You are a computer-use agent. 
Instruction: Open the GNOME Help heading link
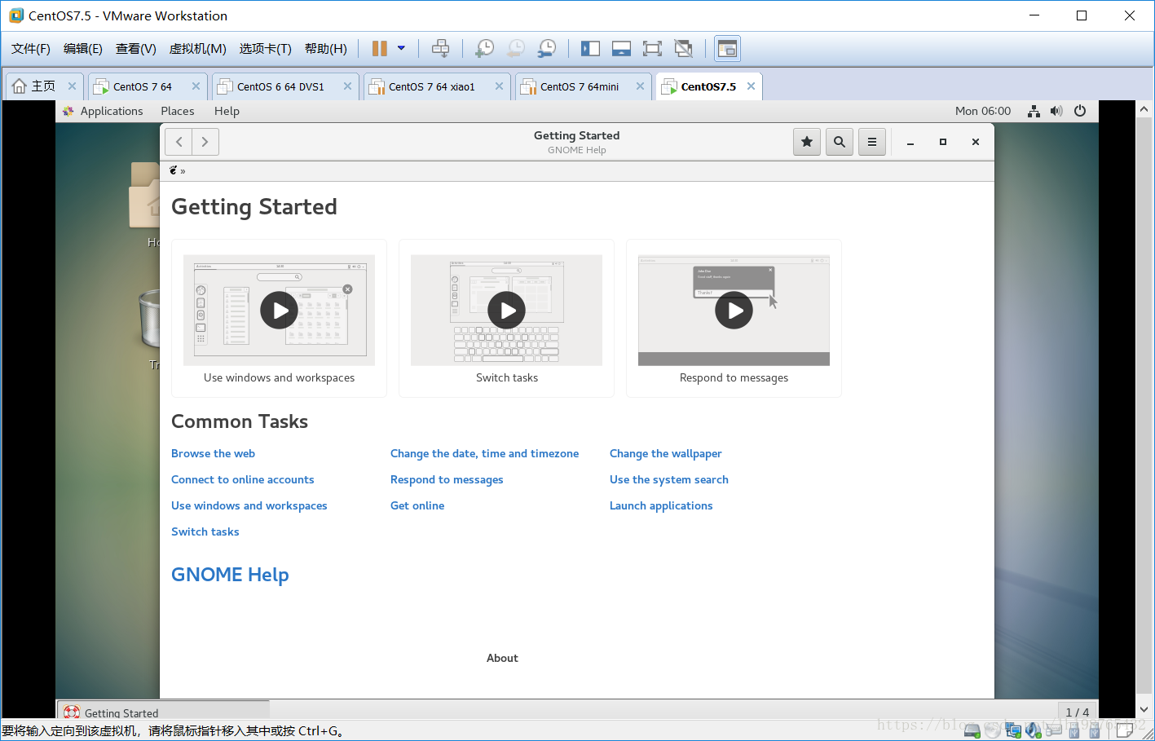pyautogui.click(x=230, y=575)
